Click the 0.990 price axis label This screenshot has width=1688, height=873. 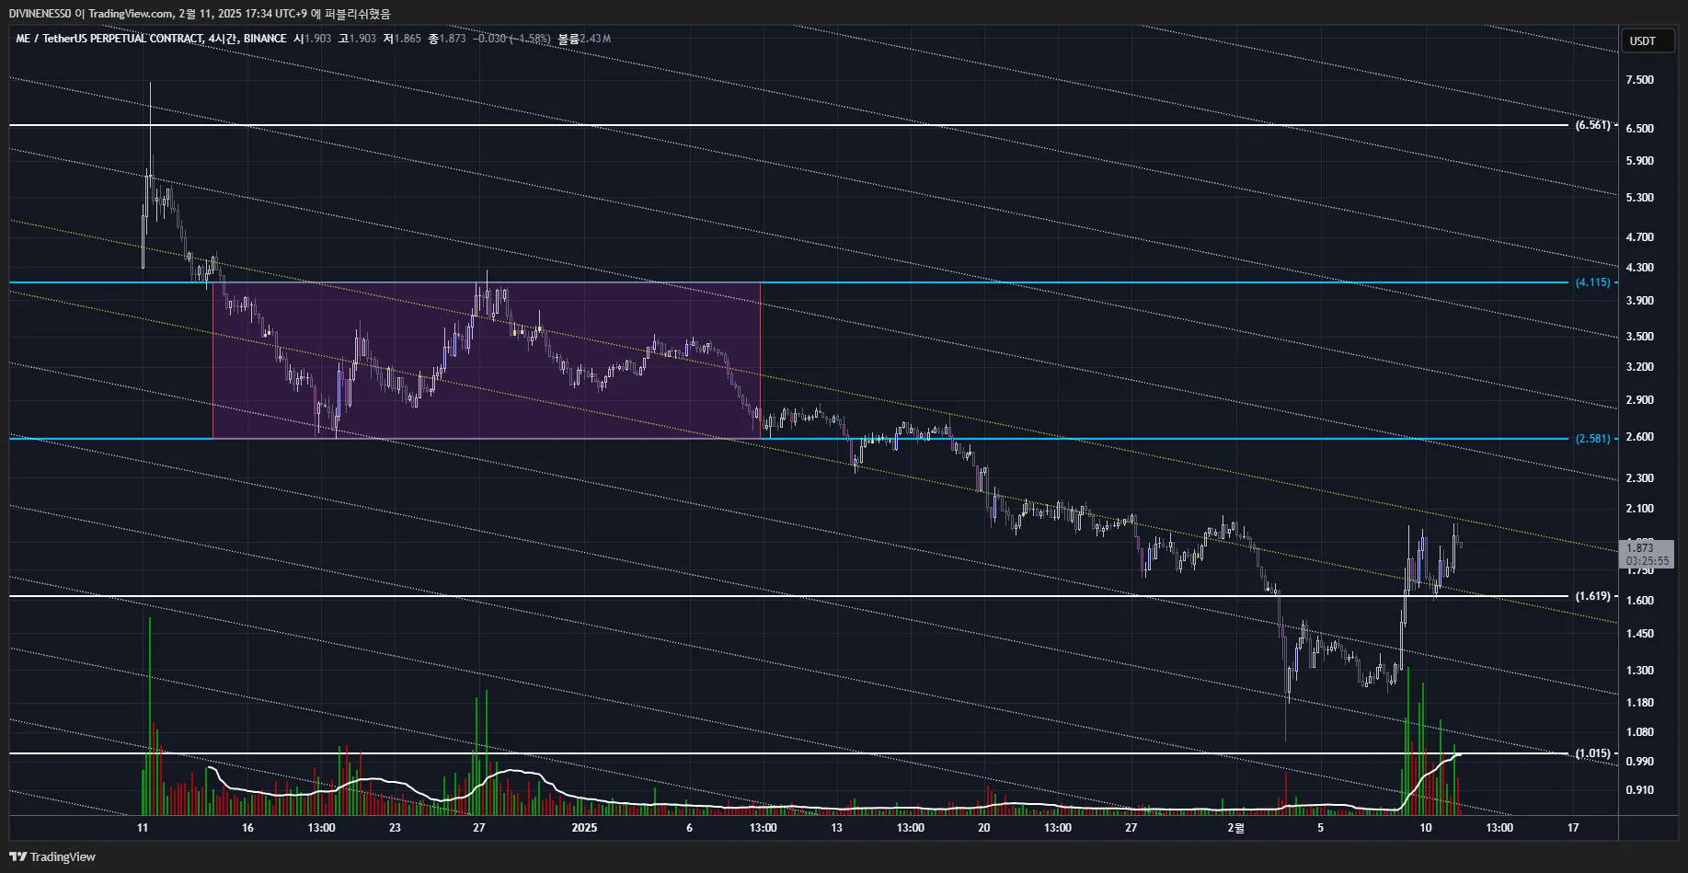click(x=1639, y=762)
